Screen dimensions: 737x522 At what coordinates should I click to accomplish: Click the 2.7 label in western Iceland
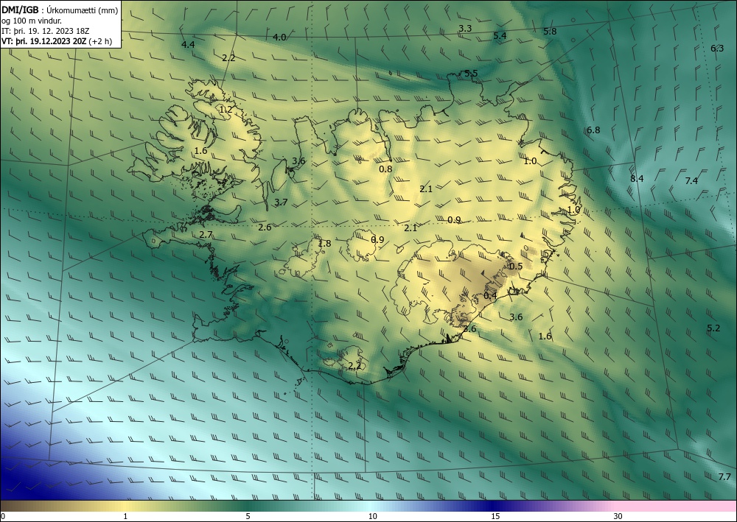(x=206, y=235)
